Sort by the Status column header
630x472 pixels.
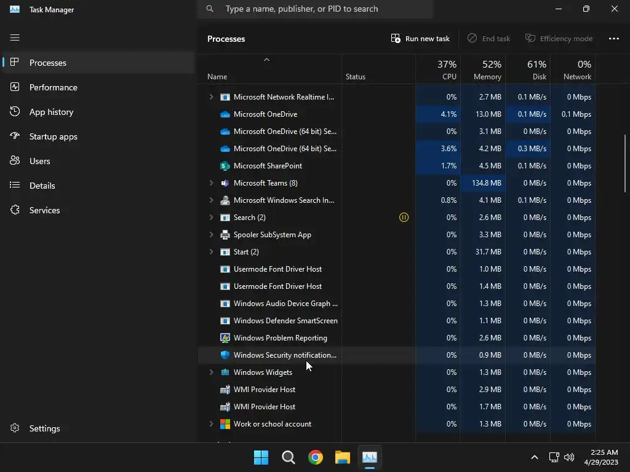tap(378, 70)
